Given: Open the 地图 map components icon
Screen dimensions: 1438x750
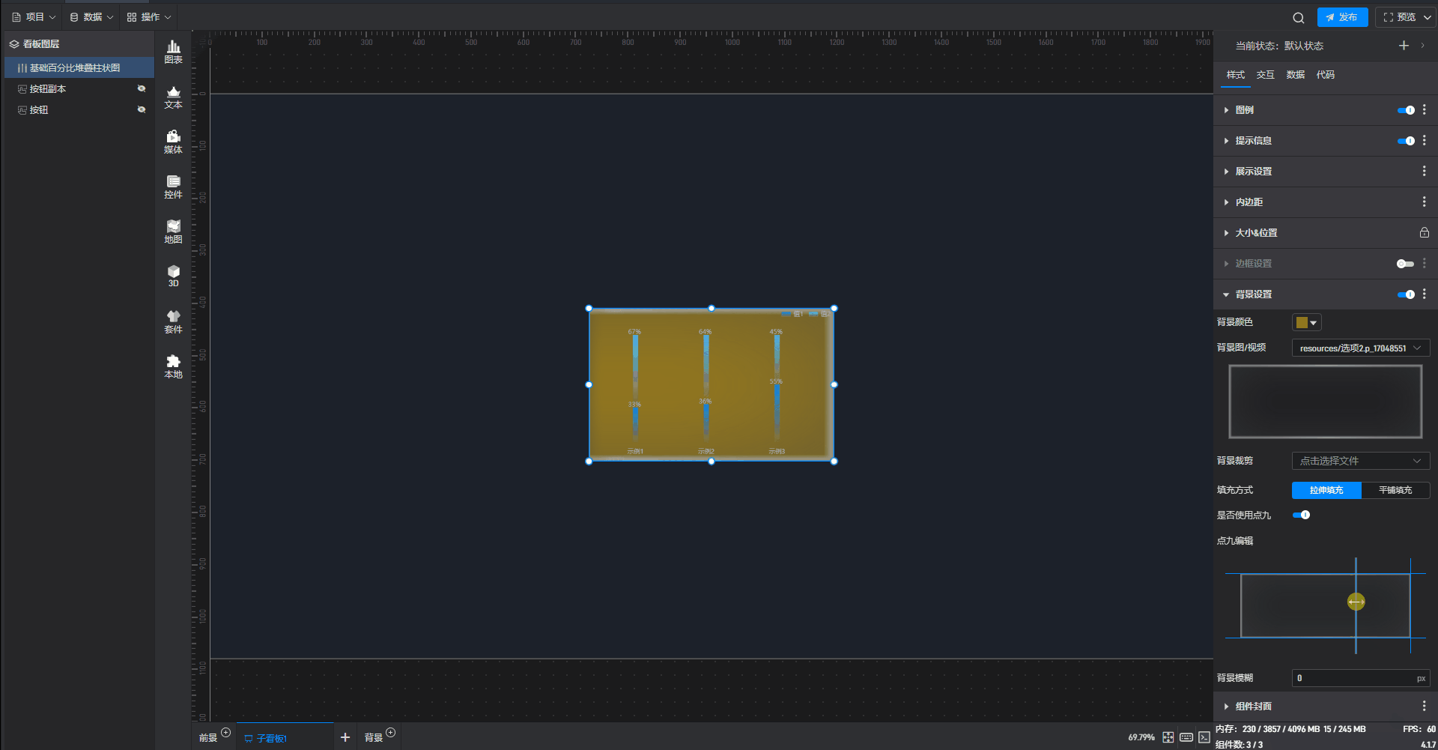Looking at the screenshot, I should [173, 232].
